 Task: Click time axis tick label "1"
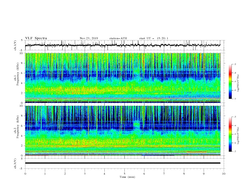coord(45,174)
